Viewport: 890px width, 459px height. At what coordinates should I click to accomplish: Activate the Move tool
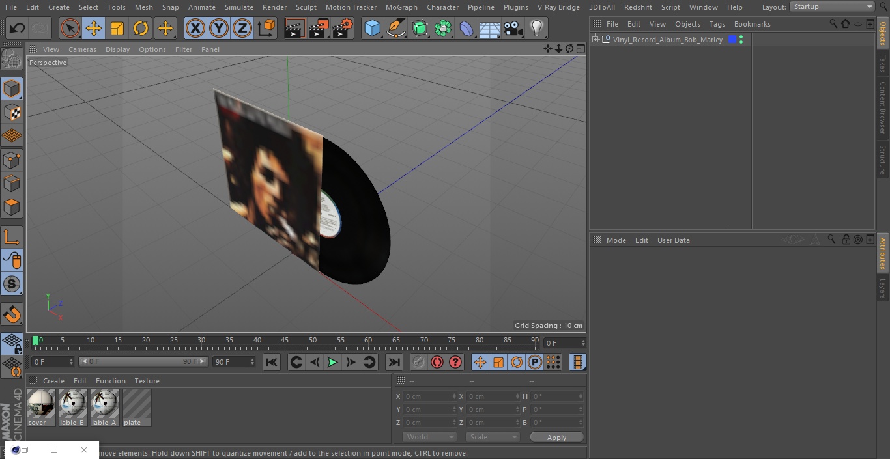click(x=94, y=28)
